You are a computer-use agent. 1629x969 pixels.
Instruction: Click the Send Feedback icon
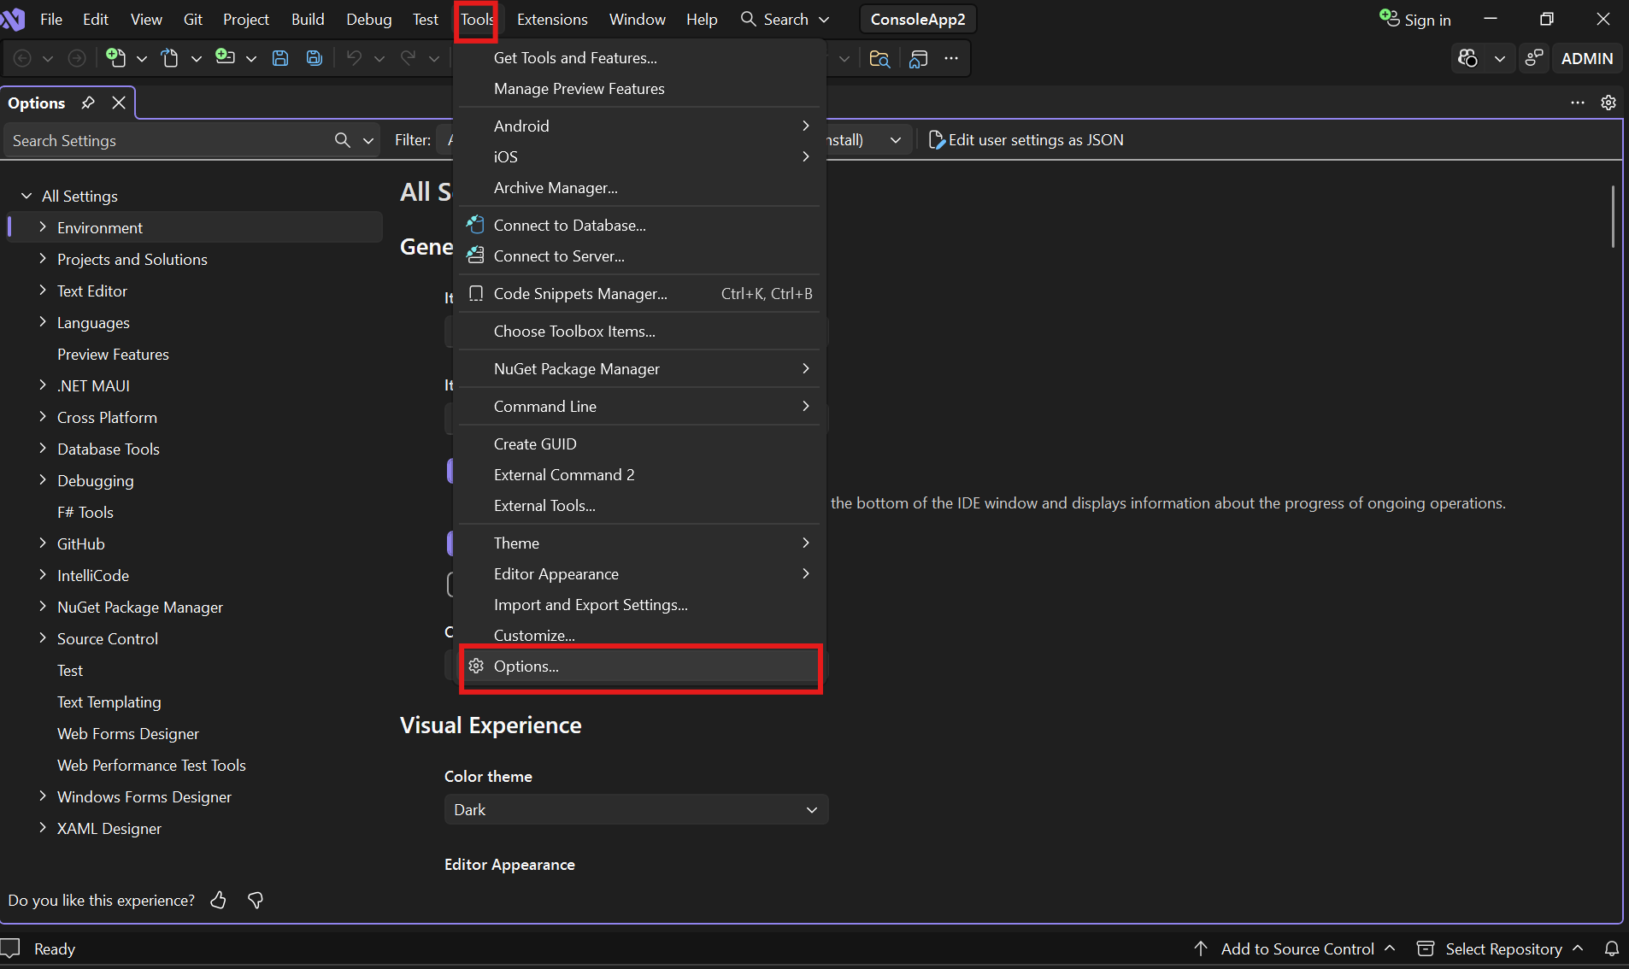[x=1535, y=58]
